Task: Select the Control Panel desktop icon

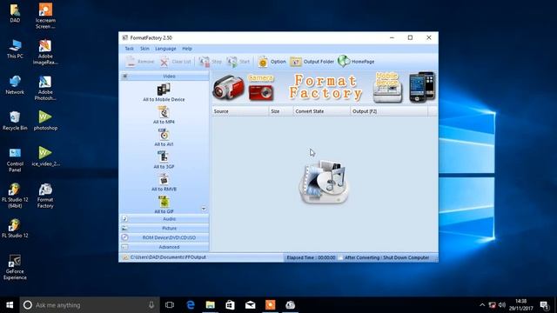Action: (x=15, y=160)
